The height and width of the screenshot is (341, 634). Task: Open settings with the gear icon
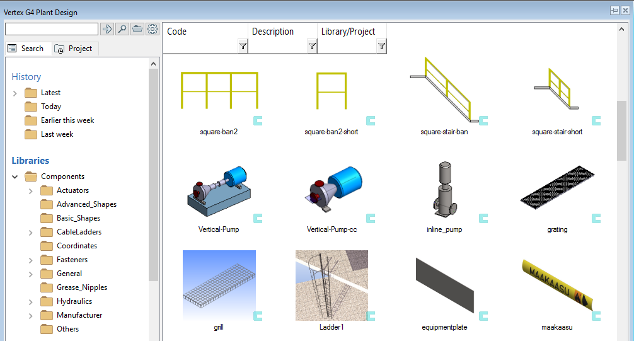(x=152, y=29)
